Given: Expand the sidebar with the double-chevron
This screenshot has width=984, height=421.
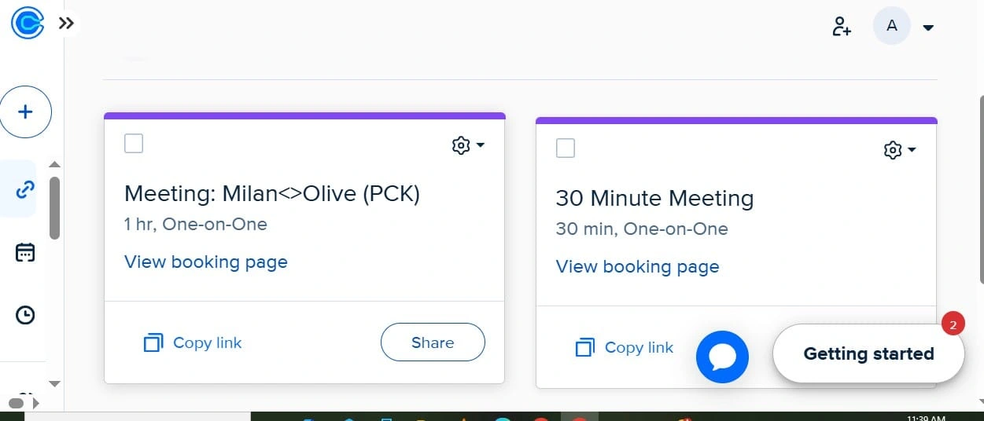Looking at the screenshot, I should point(67,24).
